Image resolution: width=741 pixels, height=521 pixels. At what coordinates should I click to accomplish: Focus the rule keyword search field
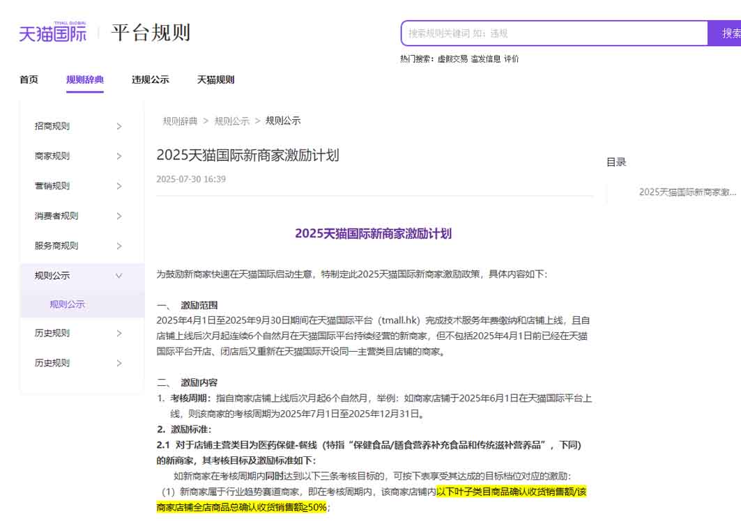click(554, 33)
